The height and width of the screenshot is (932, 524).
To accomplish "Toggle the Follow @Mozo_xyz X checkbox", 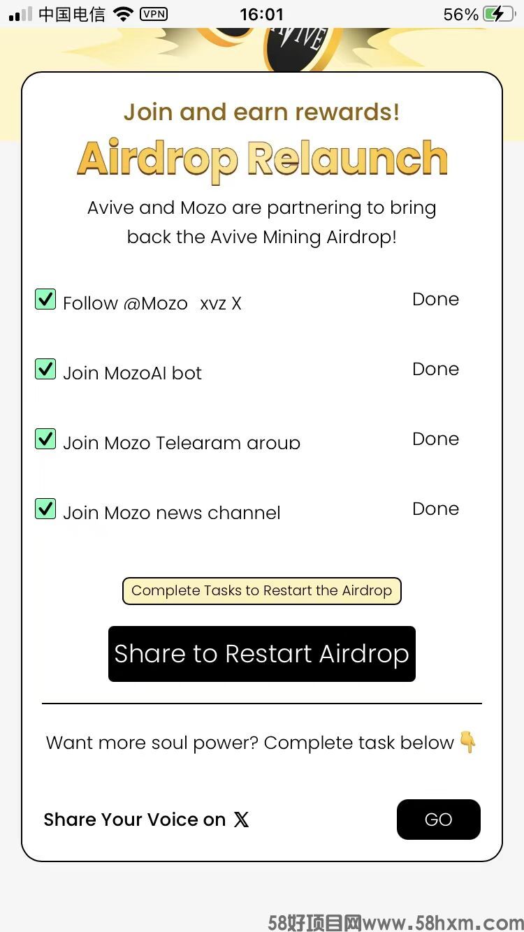I will coord(45,299).
